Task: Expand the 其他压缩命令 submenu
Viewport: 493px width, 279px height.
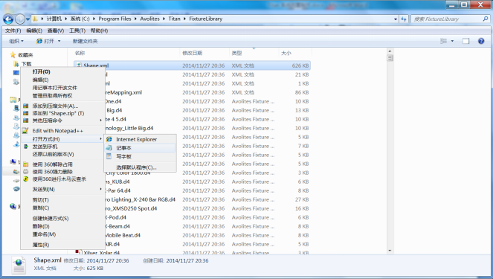Action: pyautogui.click(x=100, y=120)
